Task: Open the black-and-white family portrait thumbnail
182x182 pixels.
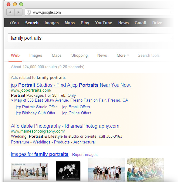Action: pos(68,171)
